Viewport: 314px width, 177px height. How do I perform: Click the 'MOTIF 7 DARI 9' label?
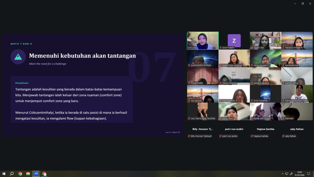click(21, 44)
